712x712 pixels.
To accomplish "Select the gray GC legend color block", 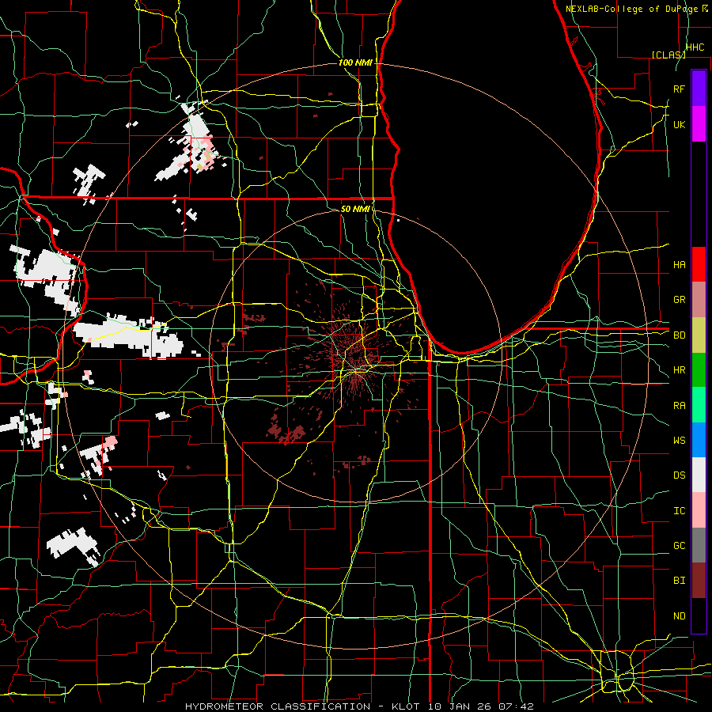I will pos(699,545).
